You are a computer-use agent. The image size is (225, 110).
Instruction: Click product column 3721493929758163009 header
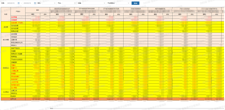(x=87, y=9)
